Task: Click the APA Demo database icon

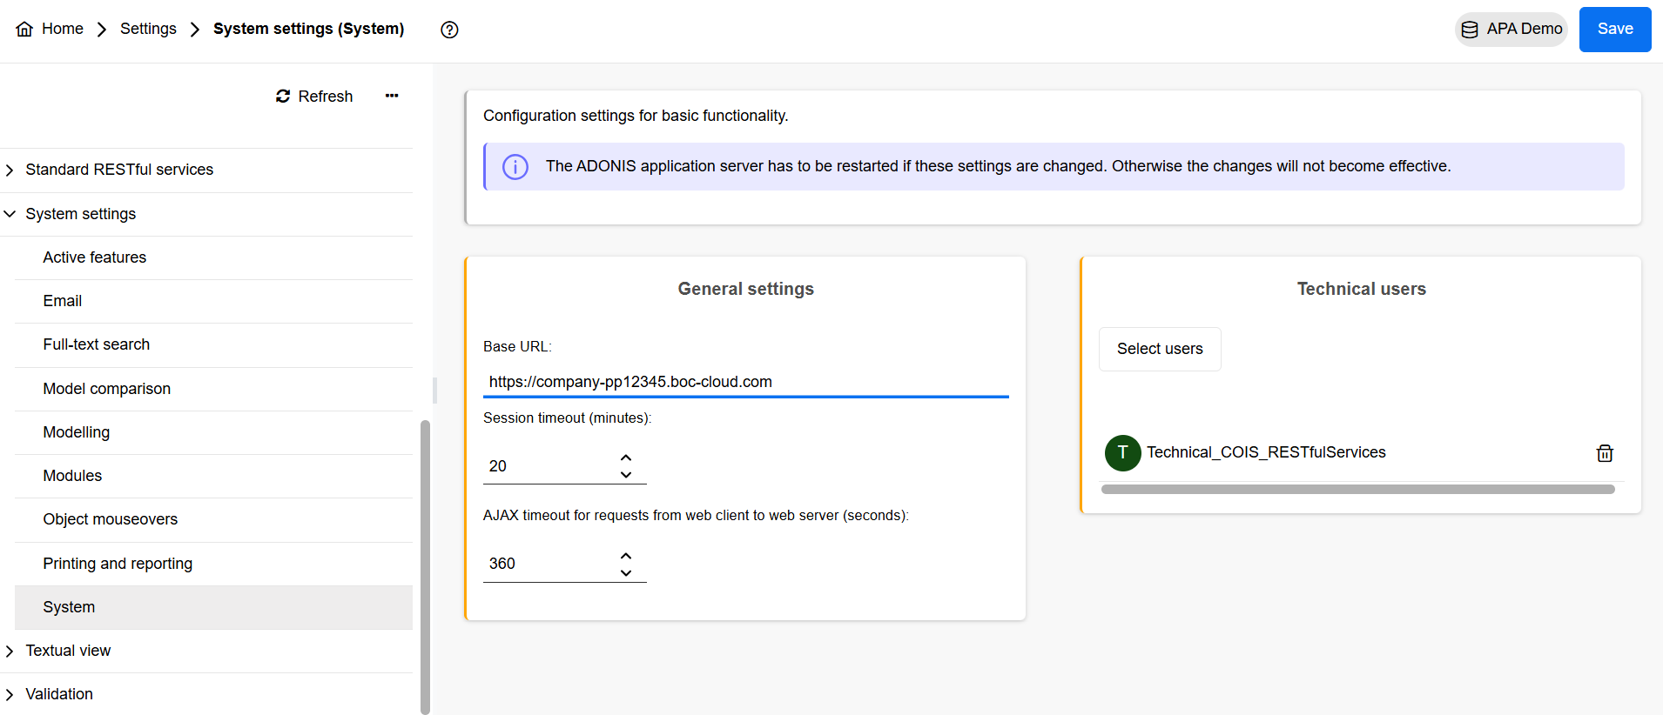Action: (x=1470, y=30)
